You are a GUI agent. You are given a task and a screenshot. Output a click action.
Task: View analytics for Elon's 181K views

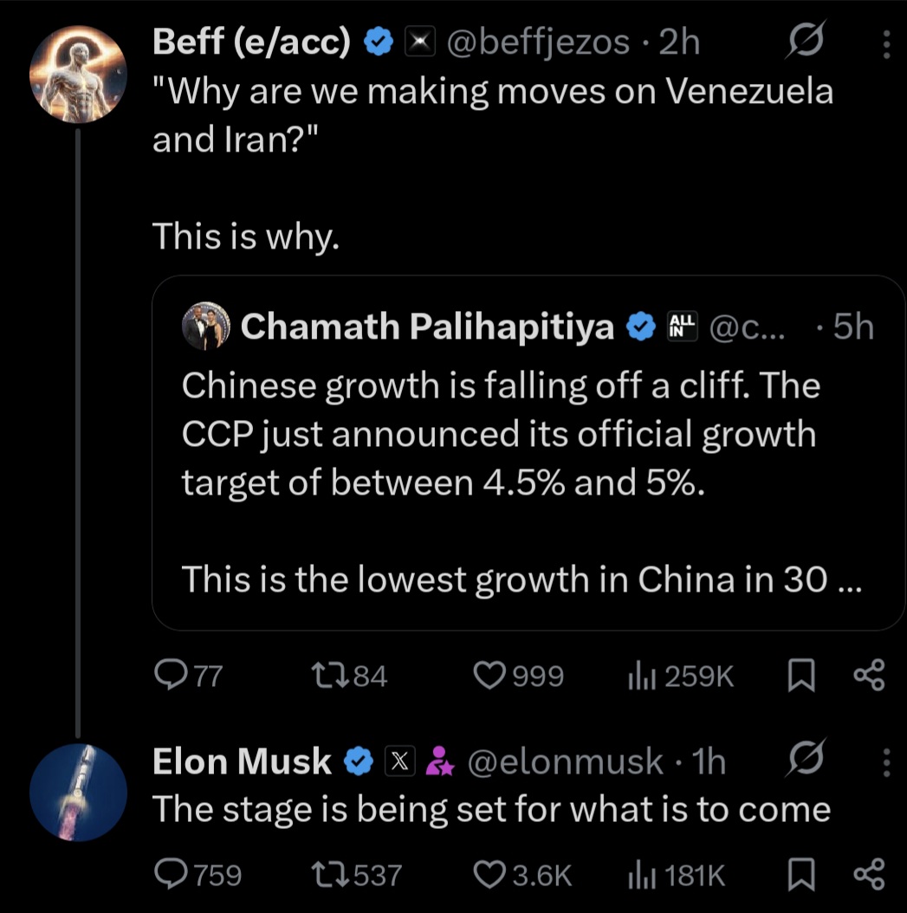[638, 875]
